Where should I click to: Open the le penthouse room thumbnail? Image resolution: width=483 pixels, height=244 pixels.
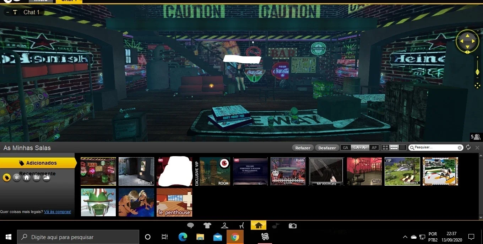(x=174, y=202)
